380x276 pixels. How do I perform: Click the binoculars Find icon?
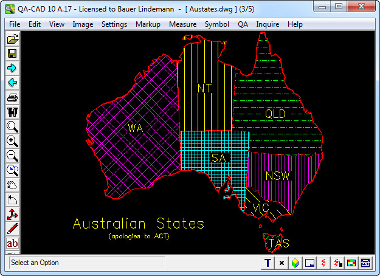[13, 112]
